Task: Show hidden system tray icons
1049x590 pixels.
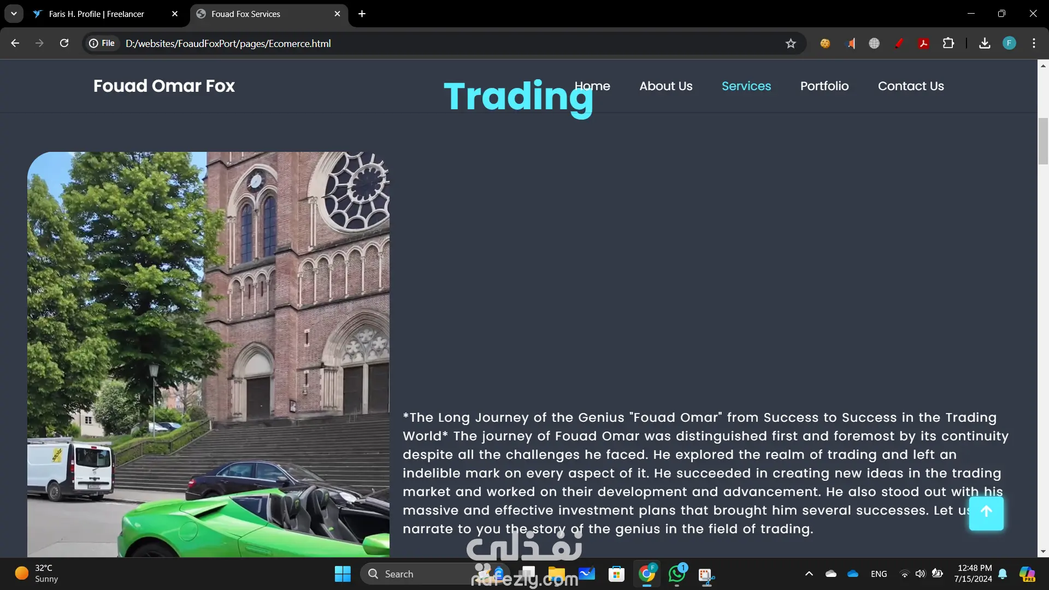Action: 809,574
